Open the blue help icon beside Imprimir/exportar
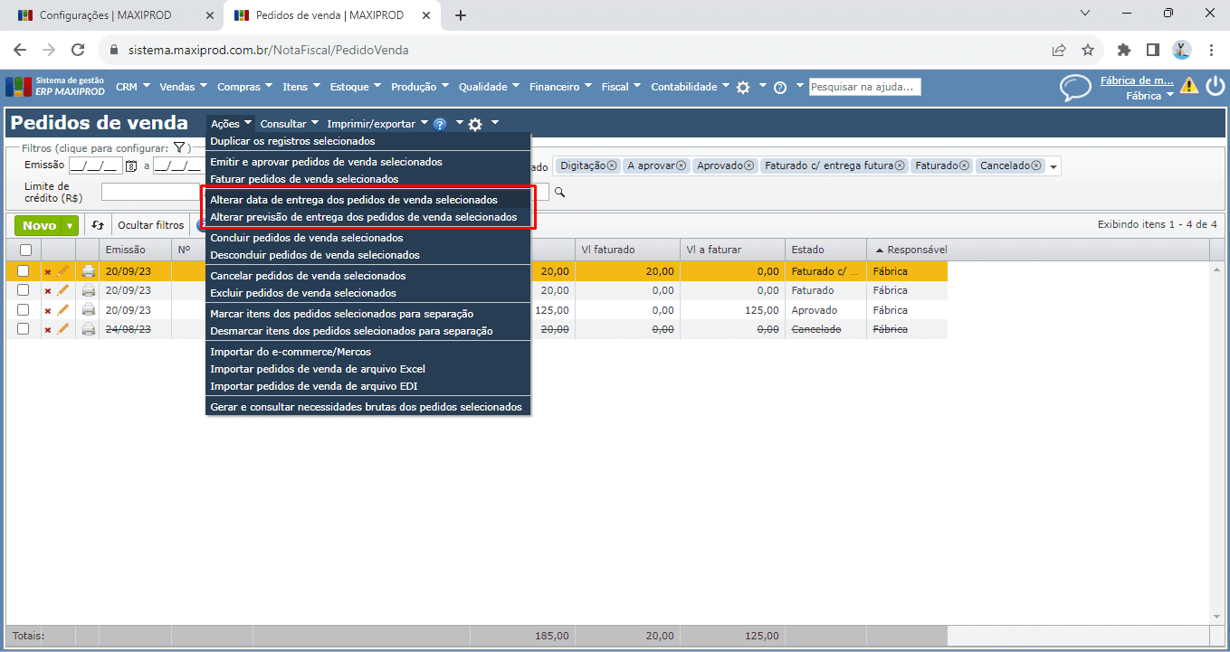 click(440, 124)
